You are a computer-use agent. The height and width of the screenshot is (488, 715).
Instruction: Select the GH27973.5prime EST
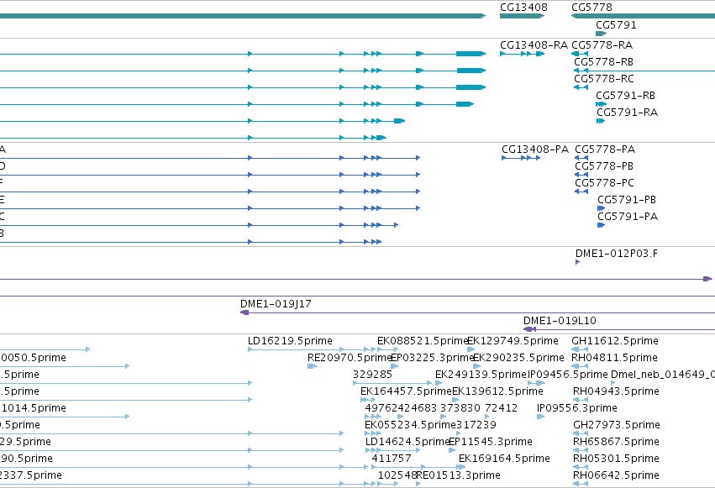click(x=581, y=433)
